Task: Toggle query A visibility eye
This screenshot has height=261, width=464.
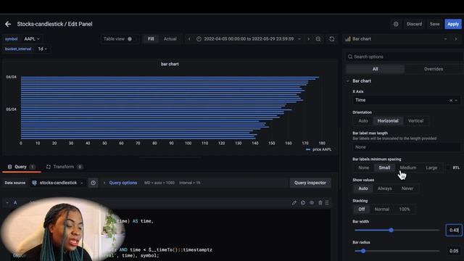Action: (x=312, y=203)
